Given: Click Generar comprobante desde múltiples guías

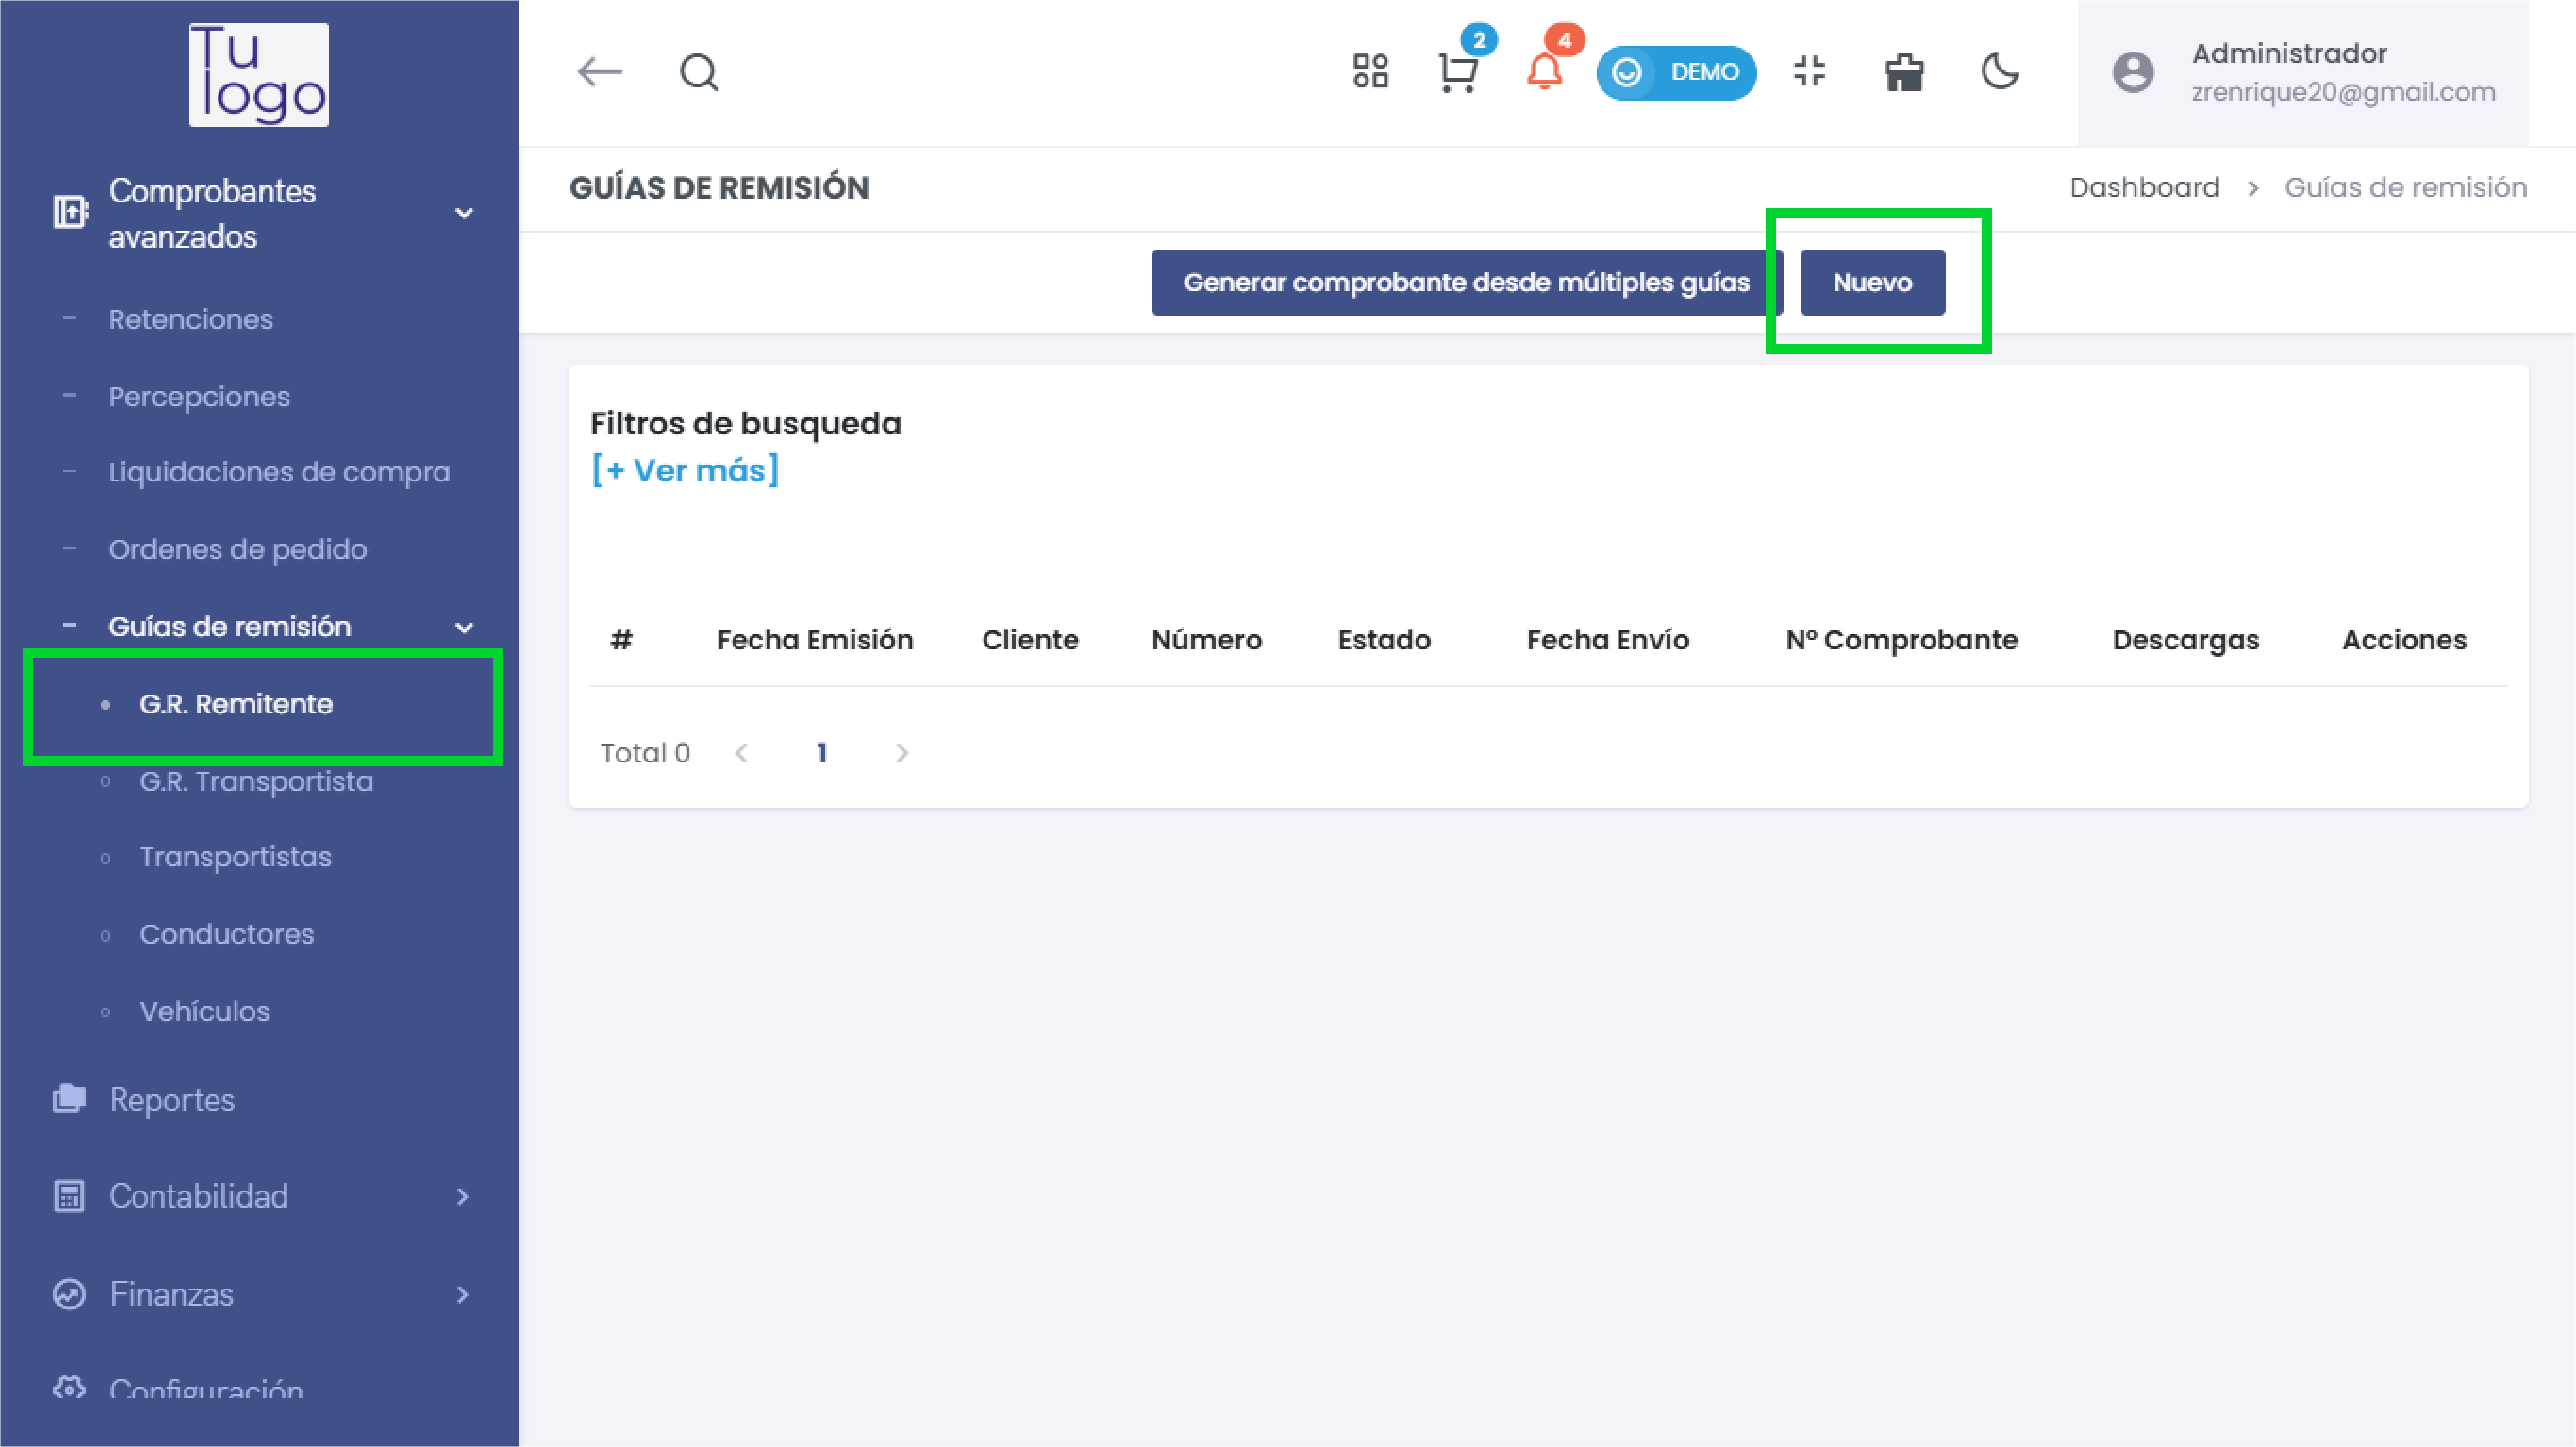Looking at the screenshot, I should (x=1466, y=283).
